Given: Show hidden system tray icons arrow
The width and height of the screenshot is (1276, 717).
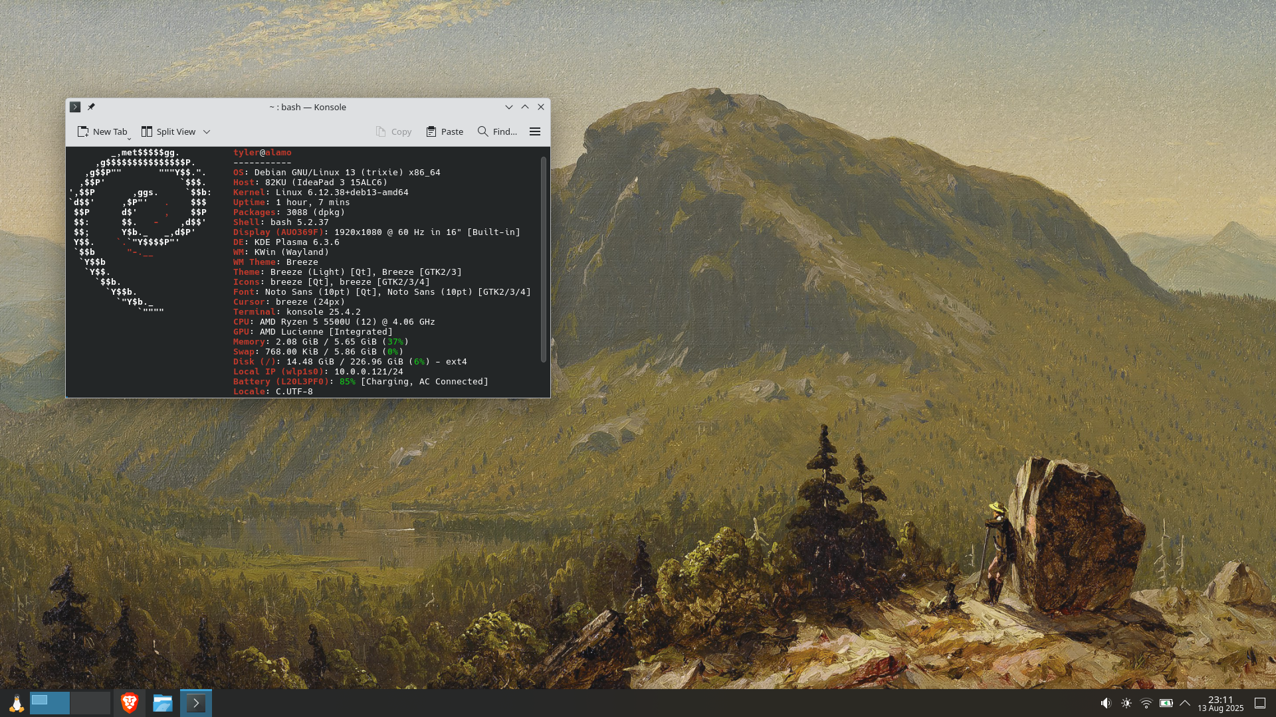Looking at the screenshot, I should click(x=1185, y=703).
